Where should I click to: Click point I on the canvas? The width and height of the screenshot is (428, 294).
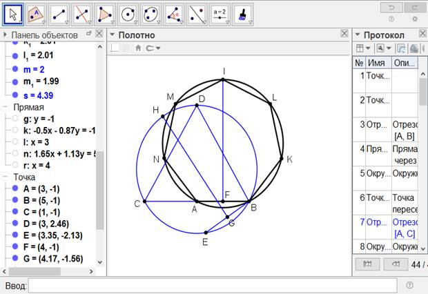point(223,79)
